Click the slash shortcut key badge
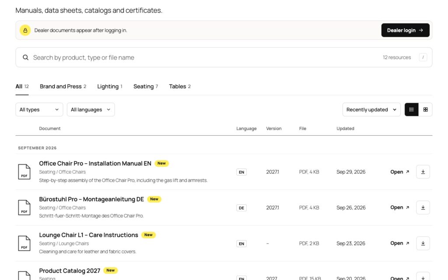Viewport: 448px width, 280px height. pyautogui.click(x=423, y=57)
